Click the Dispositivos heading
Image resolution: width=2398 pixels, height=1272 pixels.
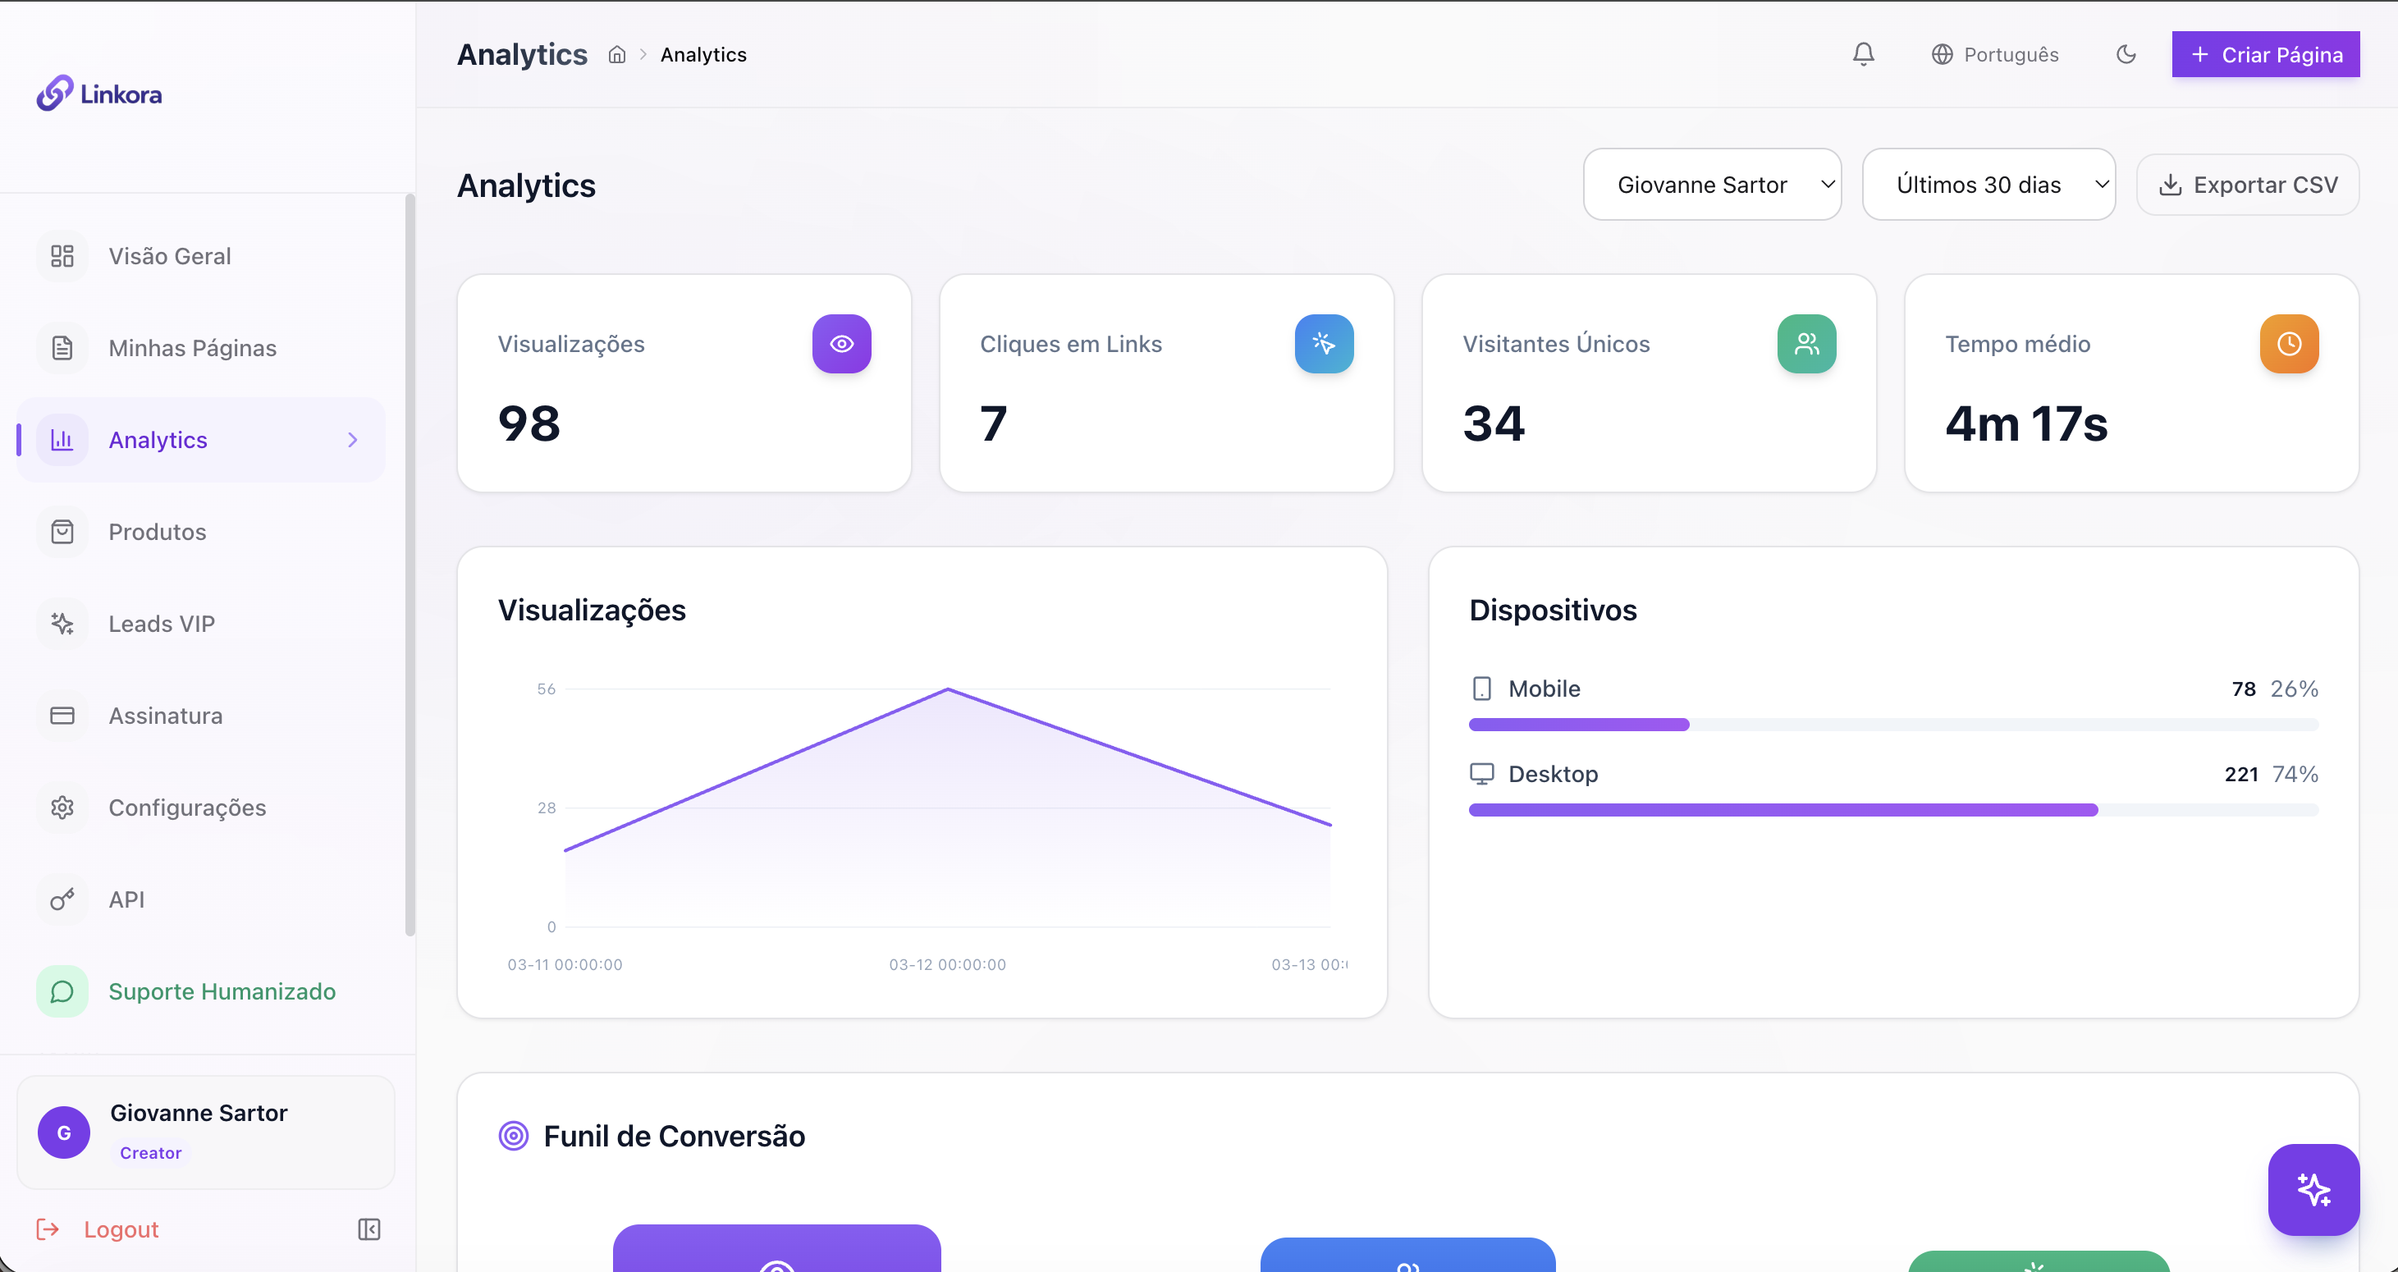point(1553,610)
